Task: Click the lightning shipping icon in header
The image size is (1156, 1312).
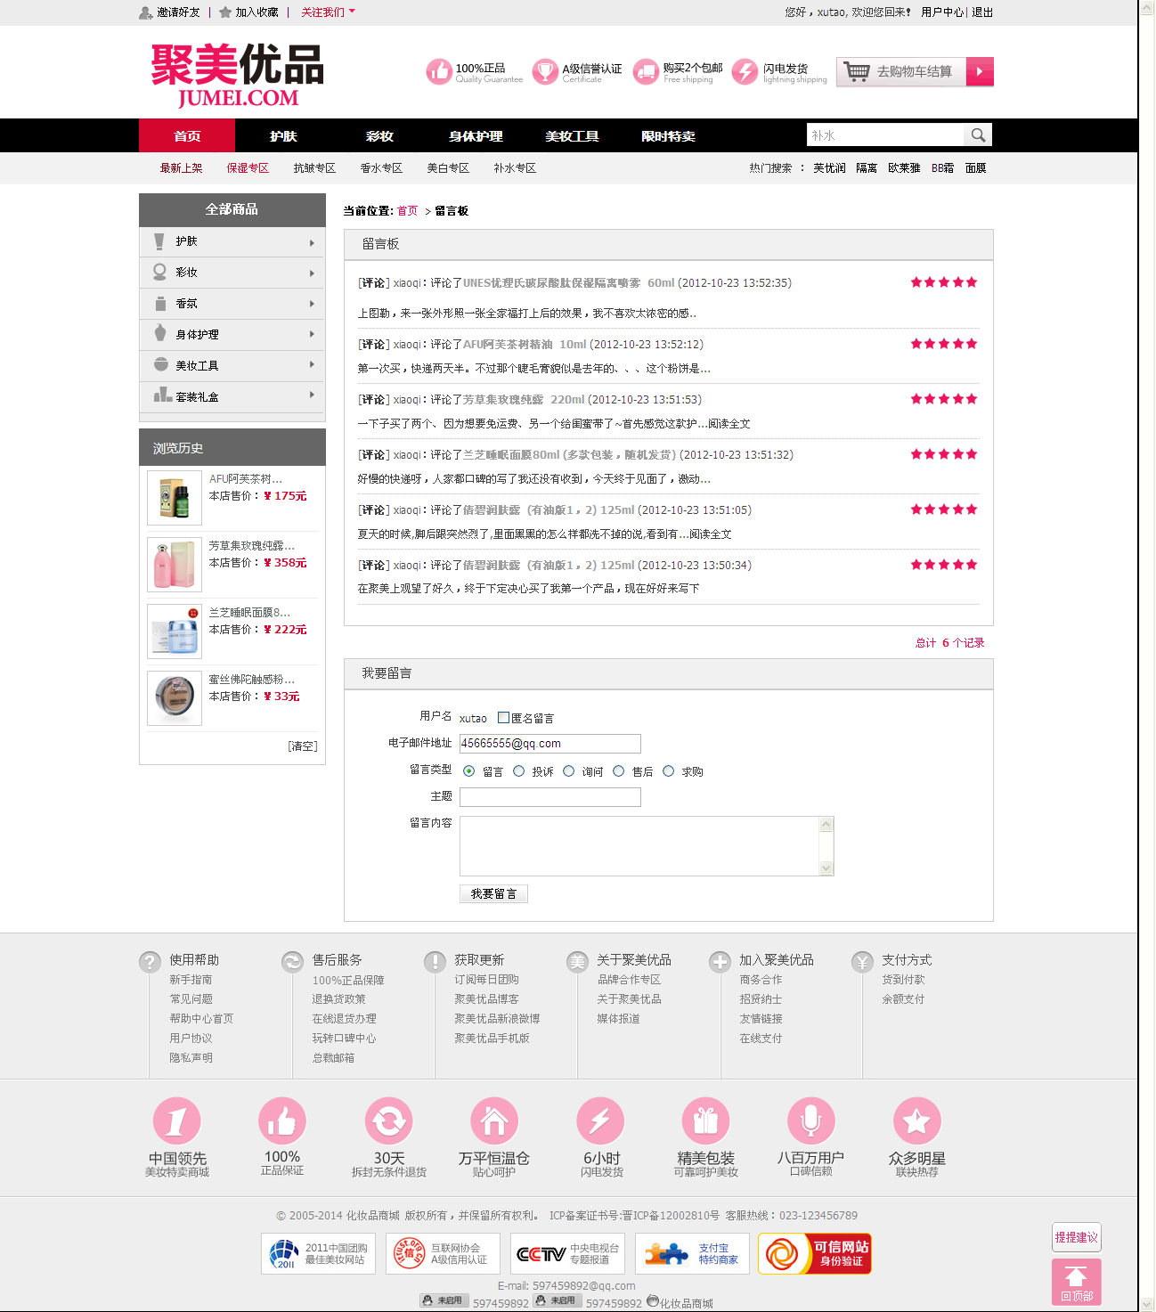Action: pyautogui.click(x=744, y=72)
